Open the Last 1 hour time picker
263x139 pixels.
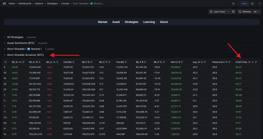219,12
